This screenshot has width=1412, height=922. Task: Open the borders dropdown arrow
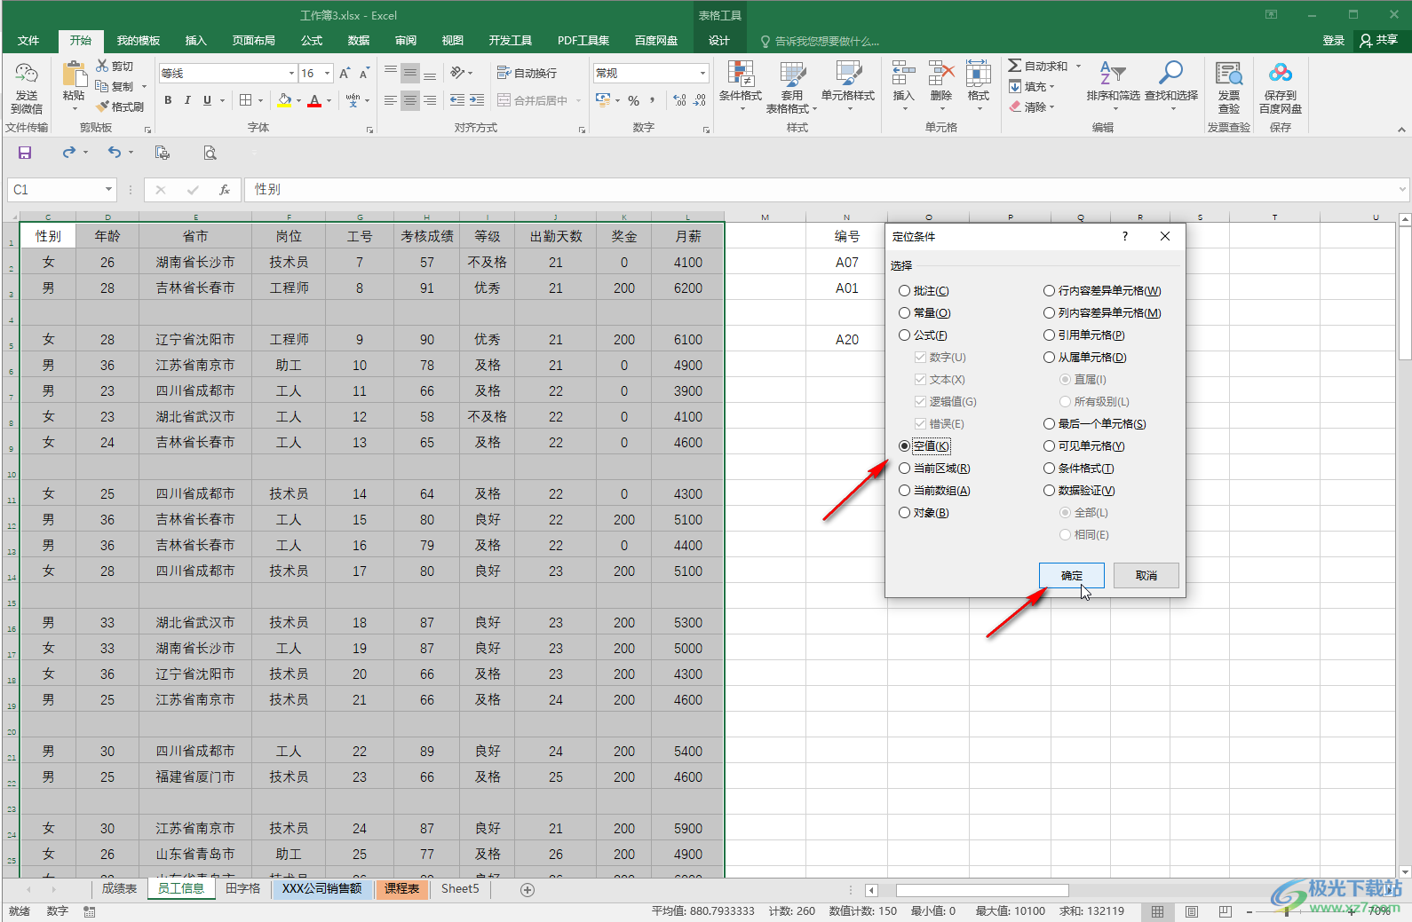pos(259,100)
